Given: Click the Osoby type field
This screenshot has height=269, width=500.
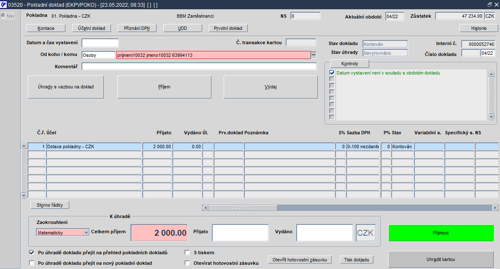Looking at the screenshot, I should point(98,55).
